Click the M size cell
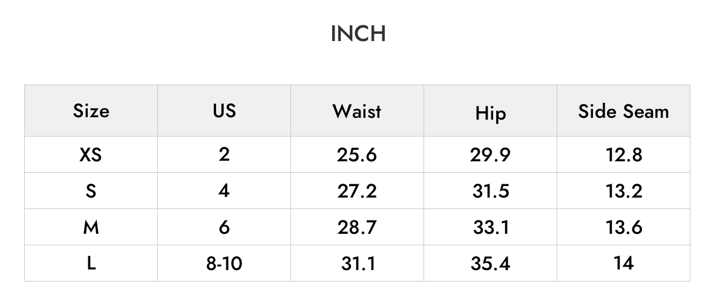Screen dimensions: 714x290 91,227
